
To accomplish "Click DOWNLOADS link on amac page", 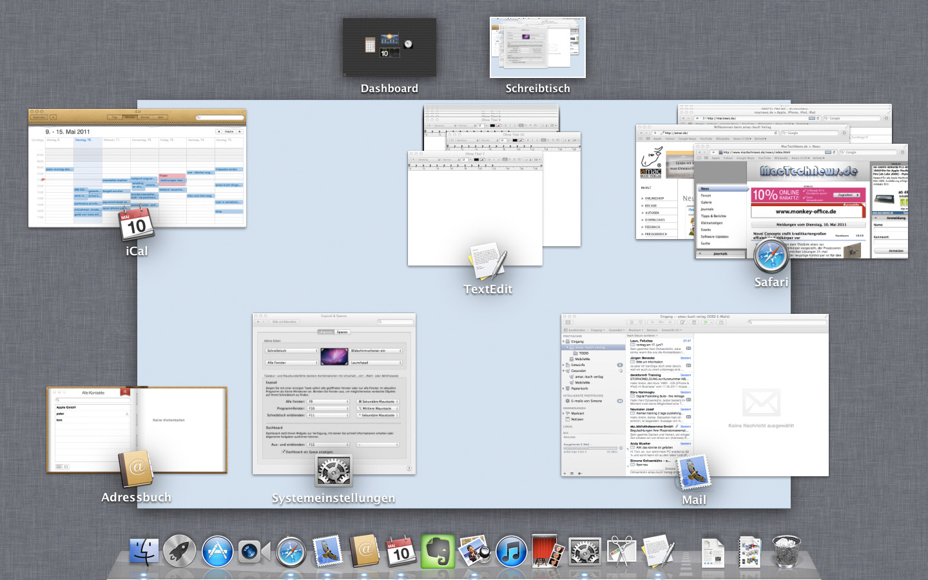I will 654,220.
